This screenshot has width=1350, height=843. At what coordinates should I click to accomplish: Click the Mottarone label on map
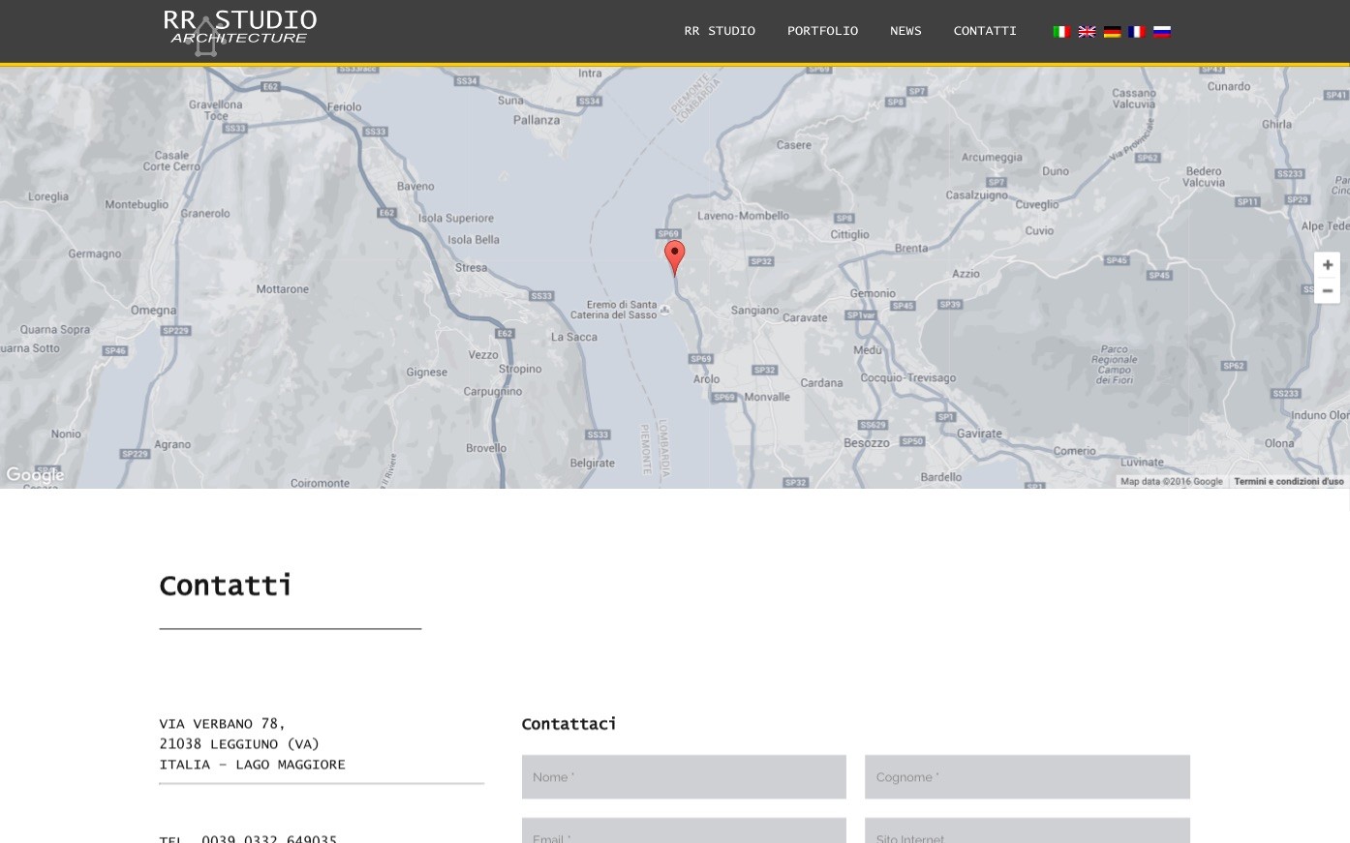pos(283,289)
